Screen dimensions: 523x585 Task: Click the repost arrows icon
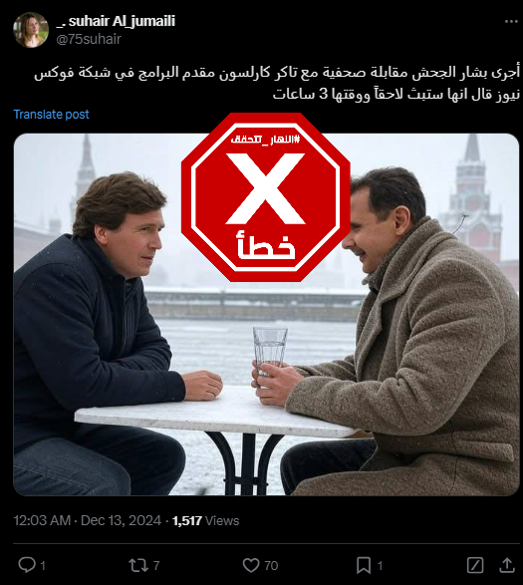click(x=138, y=565)
